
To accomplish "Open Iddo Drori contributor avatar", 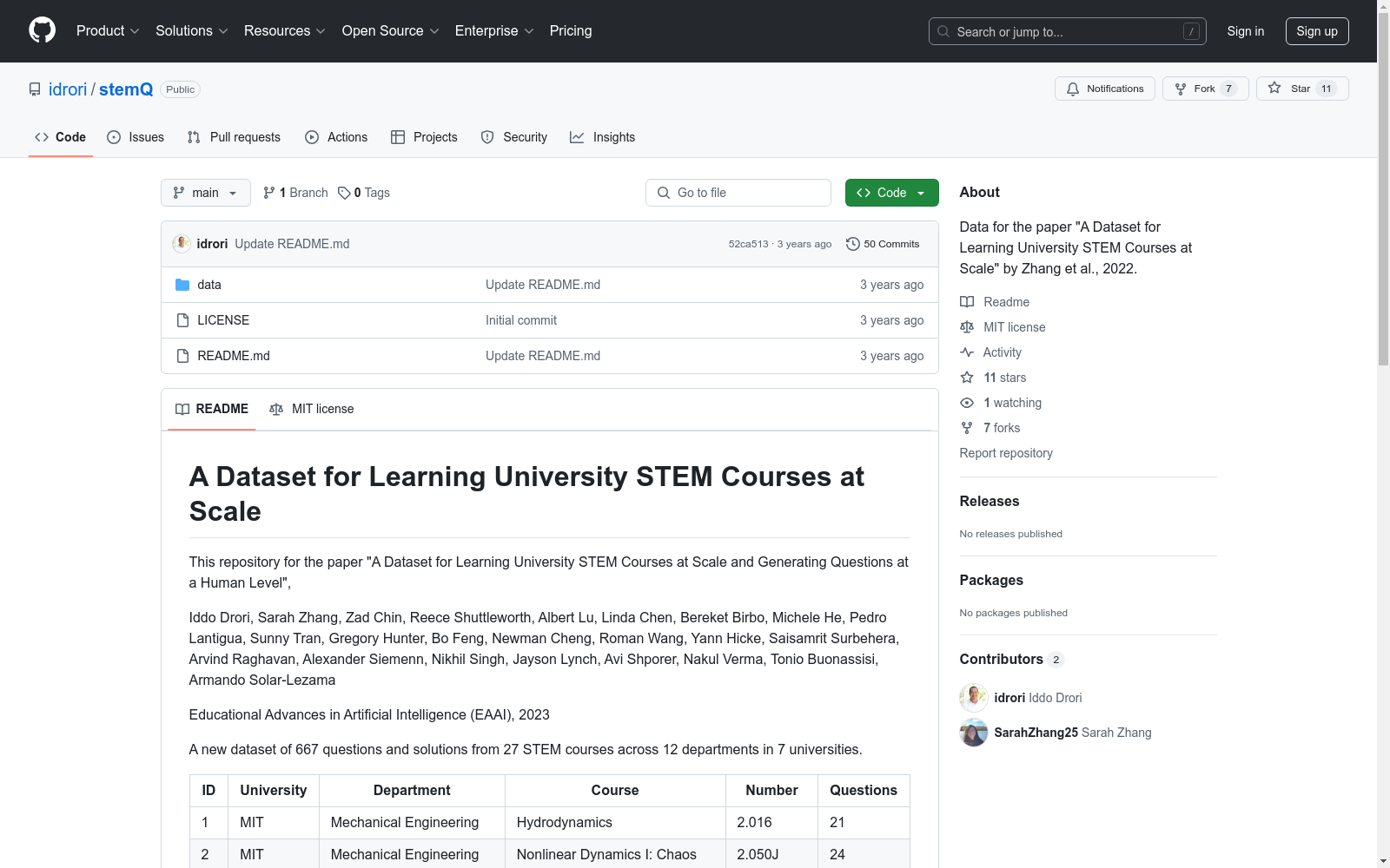I will click(x=974, y=698).
